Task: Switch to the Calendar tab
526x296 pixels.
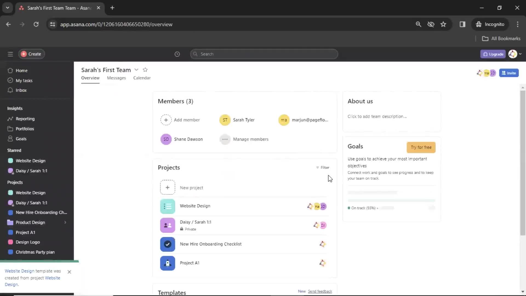Action: [142, 78]
